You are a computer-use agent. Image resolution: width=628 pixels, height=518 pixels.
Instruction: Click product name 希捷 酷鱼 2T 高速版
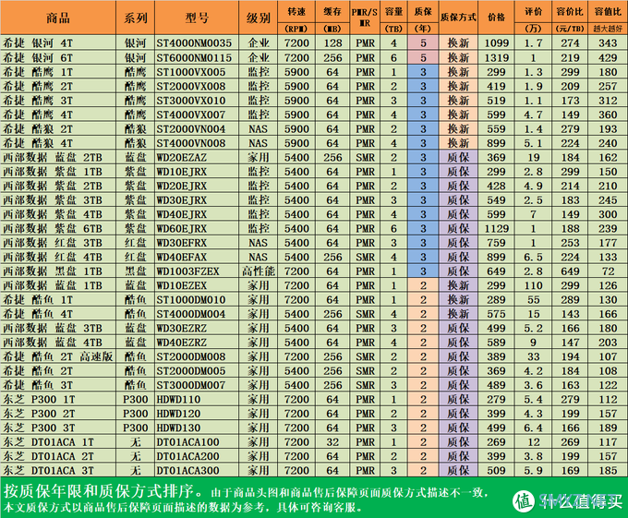pyautogui.click(x=58, y=356)
